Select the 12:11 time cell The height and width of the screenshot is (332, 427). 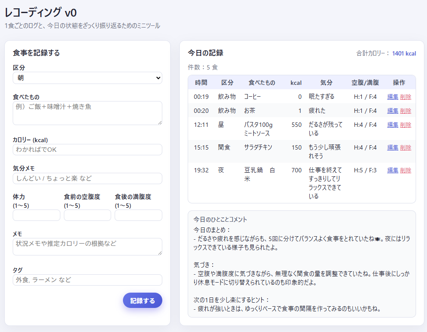(201, 125)
